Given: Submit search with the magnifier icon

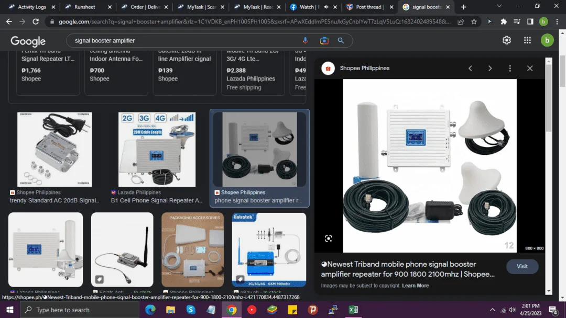Looking at the screenshot, I should point(341,41).
